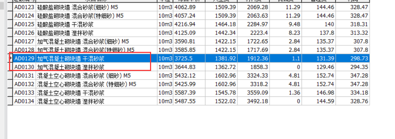This screenshot has height=139, width=395.
Task: Click the unit price value 4216.94
Action: [185, 24]
